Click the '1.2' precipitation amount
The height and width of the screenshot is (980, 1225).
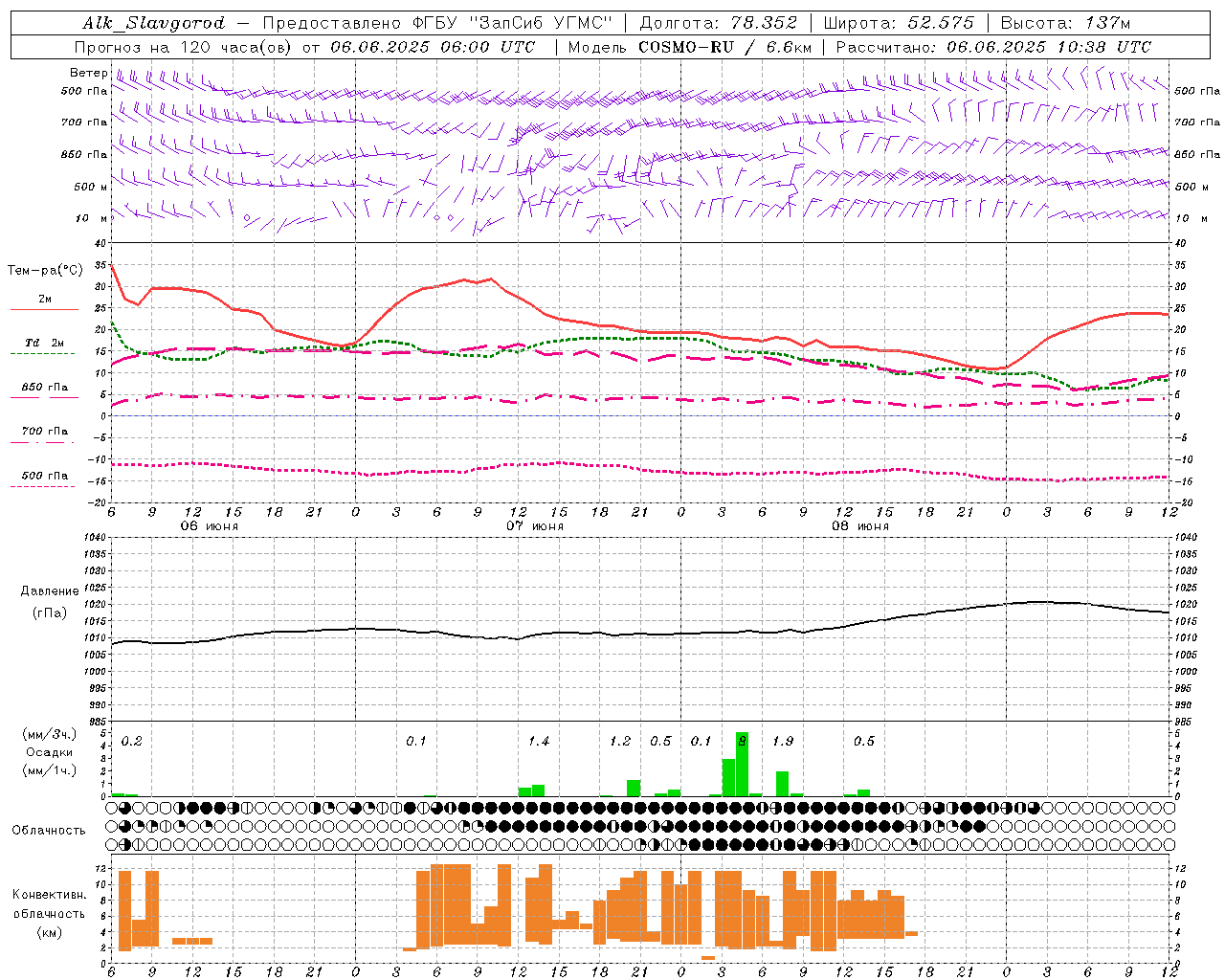[620, 742]
